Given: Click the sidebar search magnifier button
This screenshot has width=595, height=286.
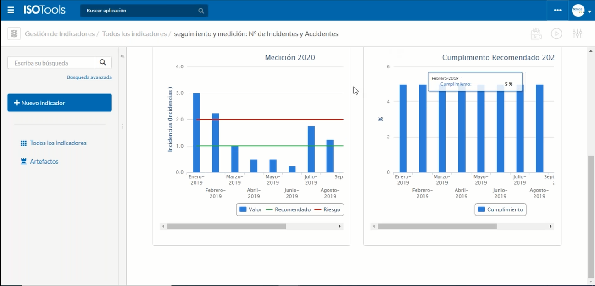Looking at the screenshot, I should (103, 63).
